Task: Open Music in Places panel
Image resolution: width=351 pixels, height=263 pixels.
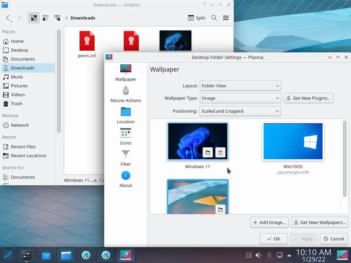Action: click(x=28, y=77)
